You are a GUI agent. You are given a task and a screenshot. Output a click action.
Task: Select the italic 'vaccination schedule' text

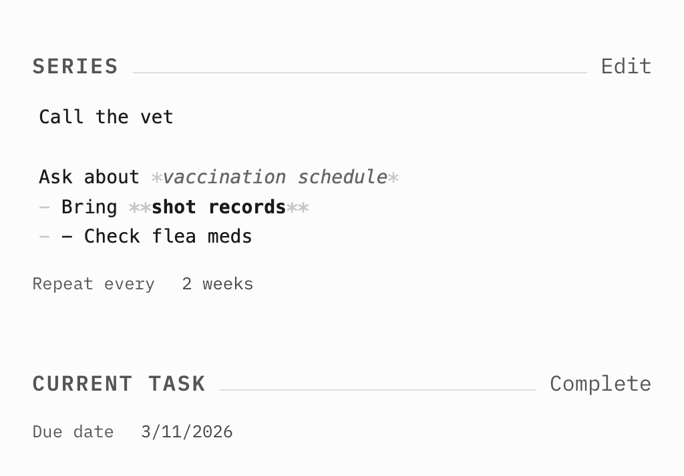[x=275, y=177]
